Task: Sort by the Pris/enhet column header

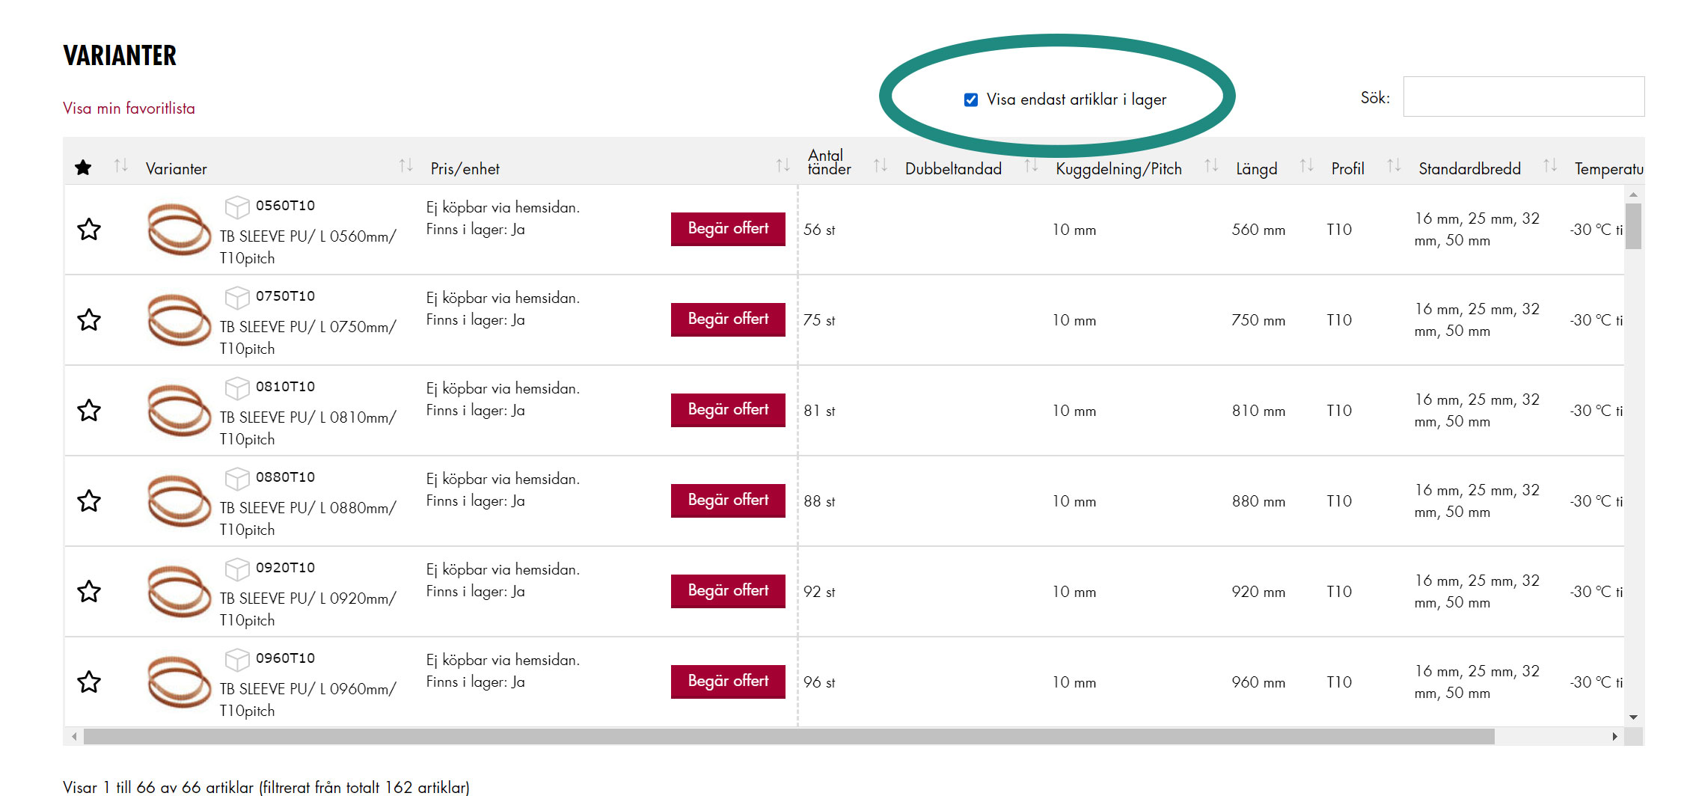Action: (x=465, y=168)
